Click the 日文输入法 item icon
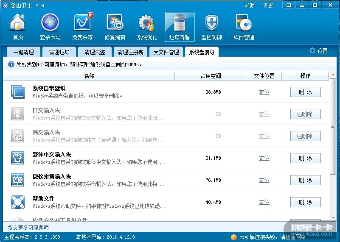The height and width of the screenshot is (242, 340). 17,114
